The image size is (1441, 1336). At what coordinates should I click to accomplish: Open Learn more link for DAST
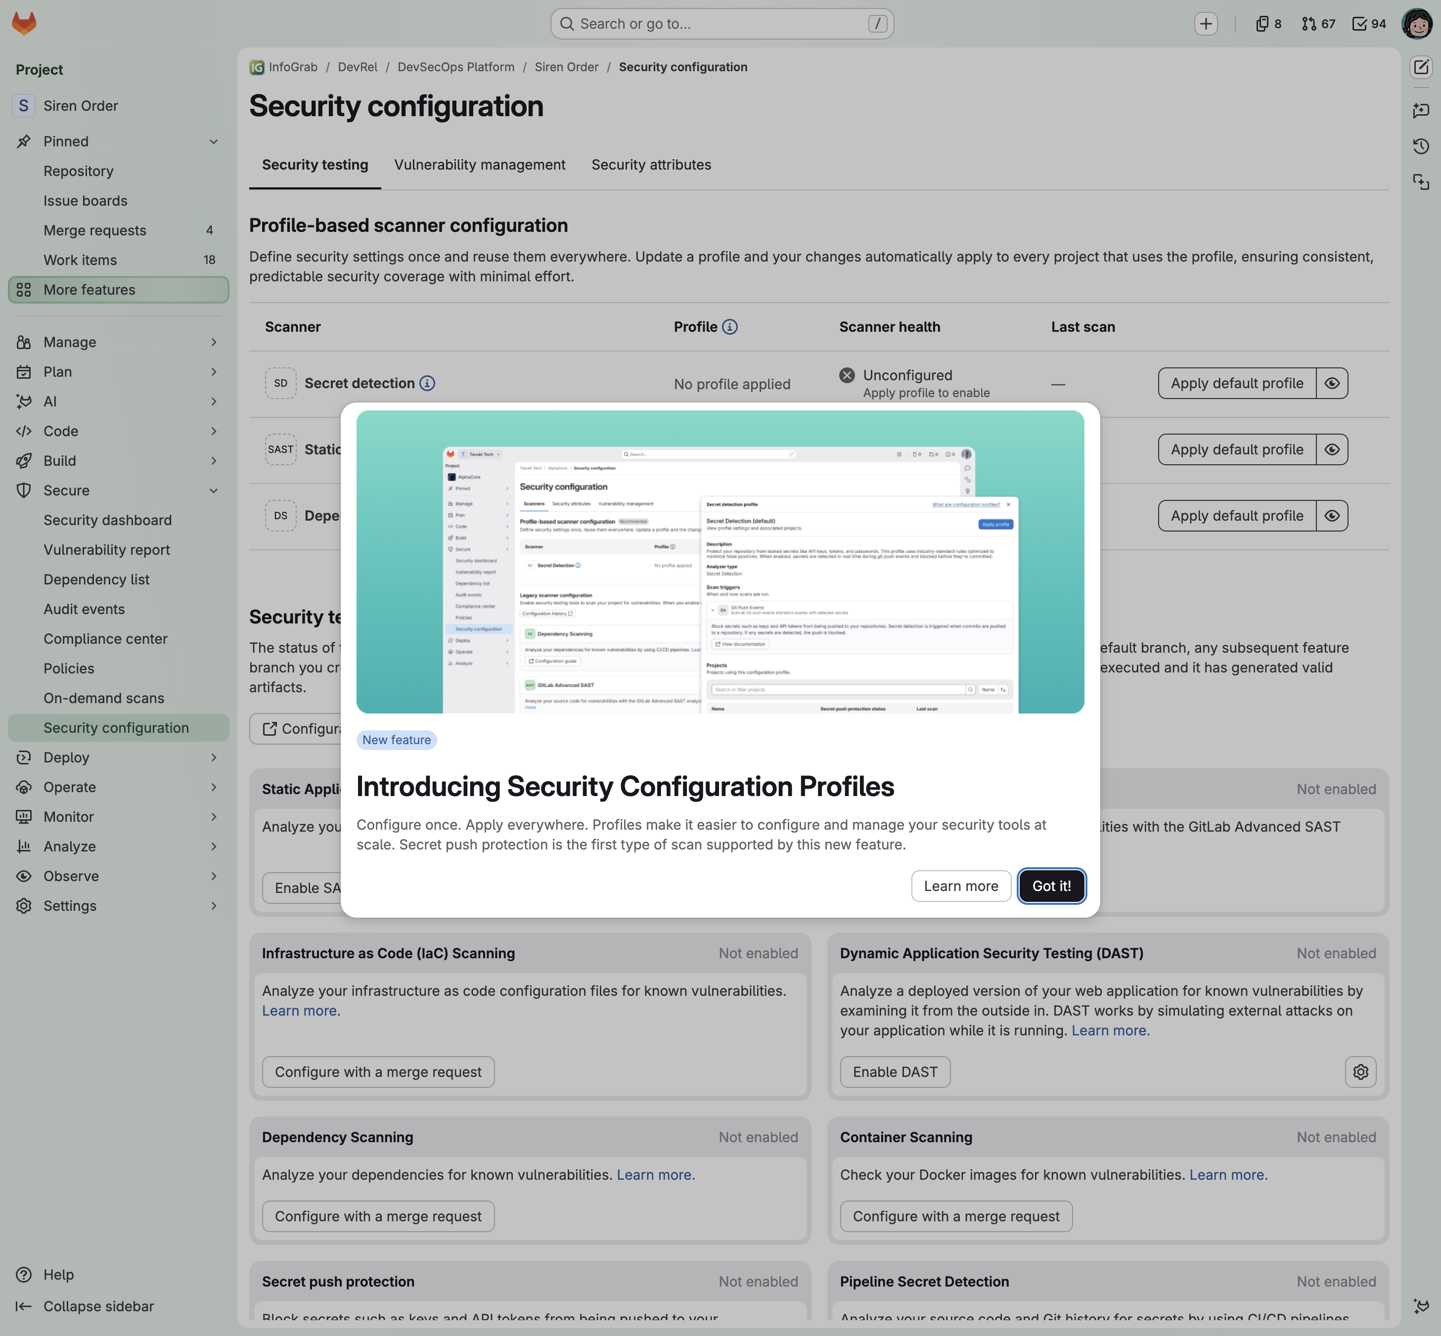point(1111,1030)
